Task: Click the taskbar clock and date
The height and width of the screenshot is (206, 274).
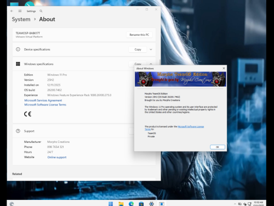Action: [259, 204]
